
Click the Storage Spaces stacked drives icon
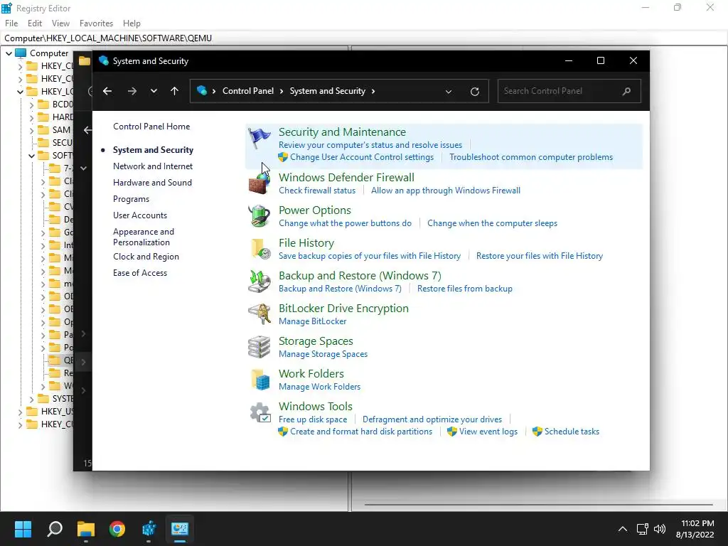coord(259,347)
